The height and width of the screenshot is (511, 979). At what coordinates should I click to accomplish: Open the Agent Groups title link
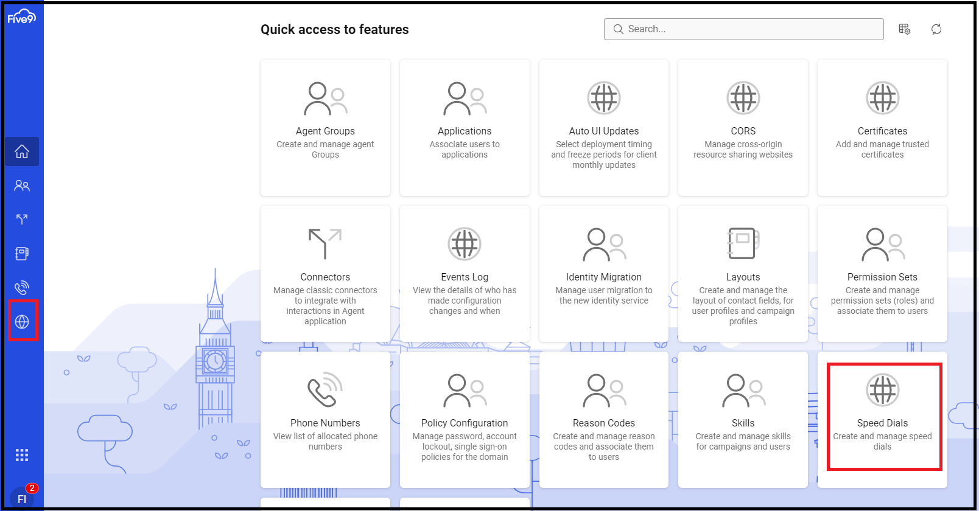tap(325, 131)
